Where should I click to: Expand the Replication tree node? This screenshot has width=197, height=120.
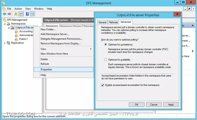point(5,43)
